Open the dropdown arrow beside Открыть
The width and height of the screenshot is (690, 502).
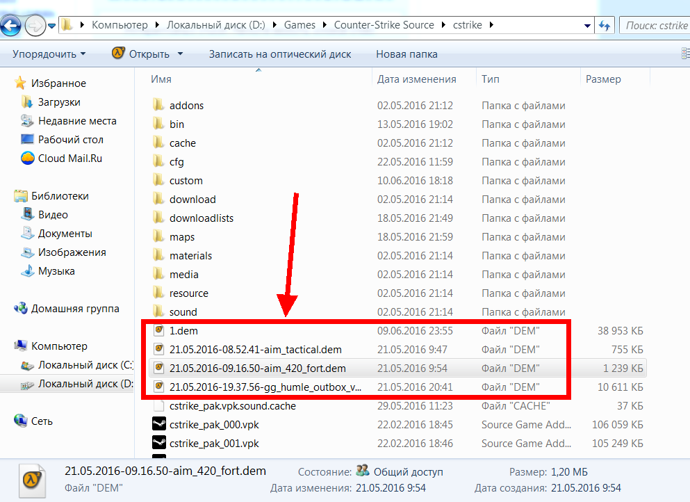tap(180, 54)
